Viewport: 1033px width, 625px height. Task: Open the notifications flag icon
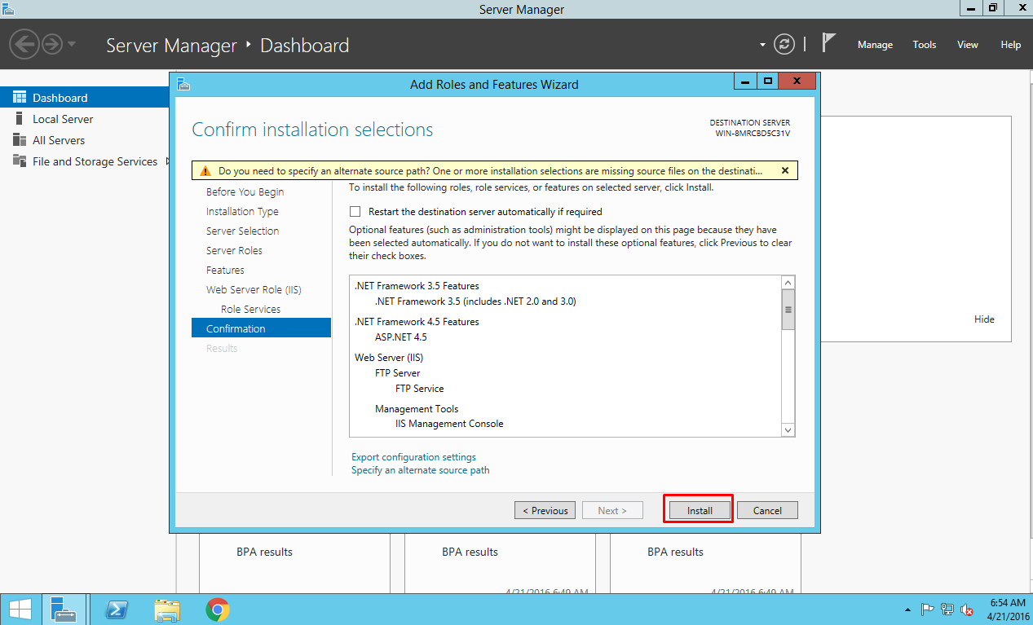(828, 43)
